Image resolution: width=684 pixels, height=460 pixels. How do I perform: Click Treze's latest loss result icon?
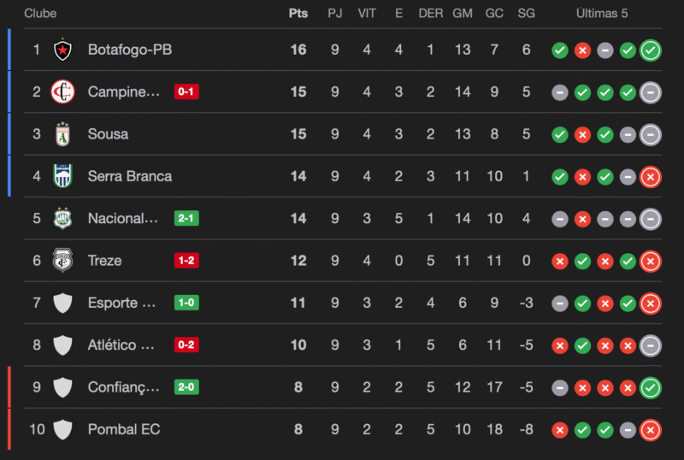tap(650, 261)
